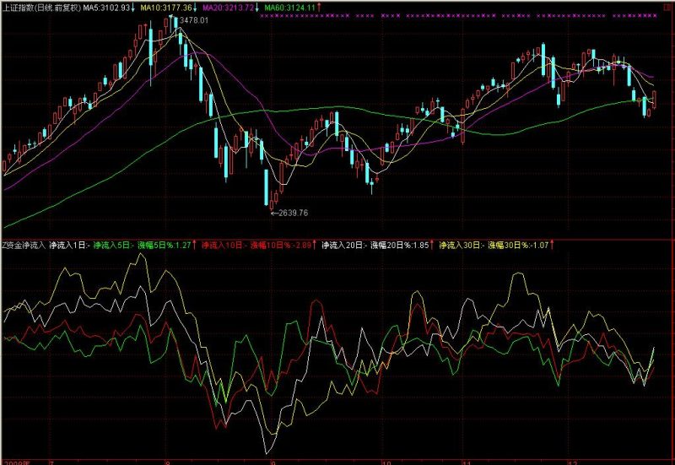Click the 净流入1日 indicator label
The height and width of the screenshot is (465, 675).
click(70, 246)
